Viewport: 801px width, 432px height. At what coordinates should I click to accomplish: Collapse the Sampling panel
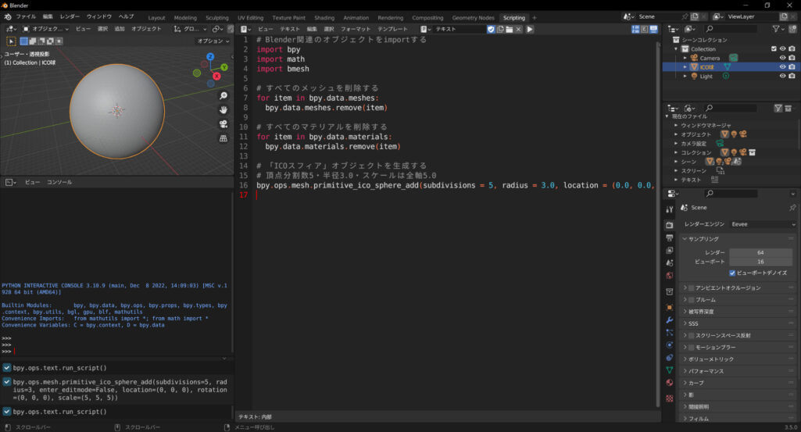point(685,239)
